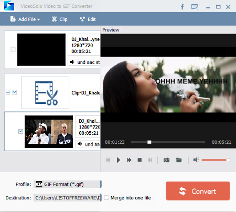Image resolution: width=236 pixels, height=212 pixels.
Task: Take a snapshot with camera icon
Action: [166, 160]
